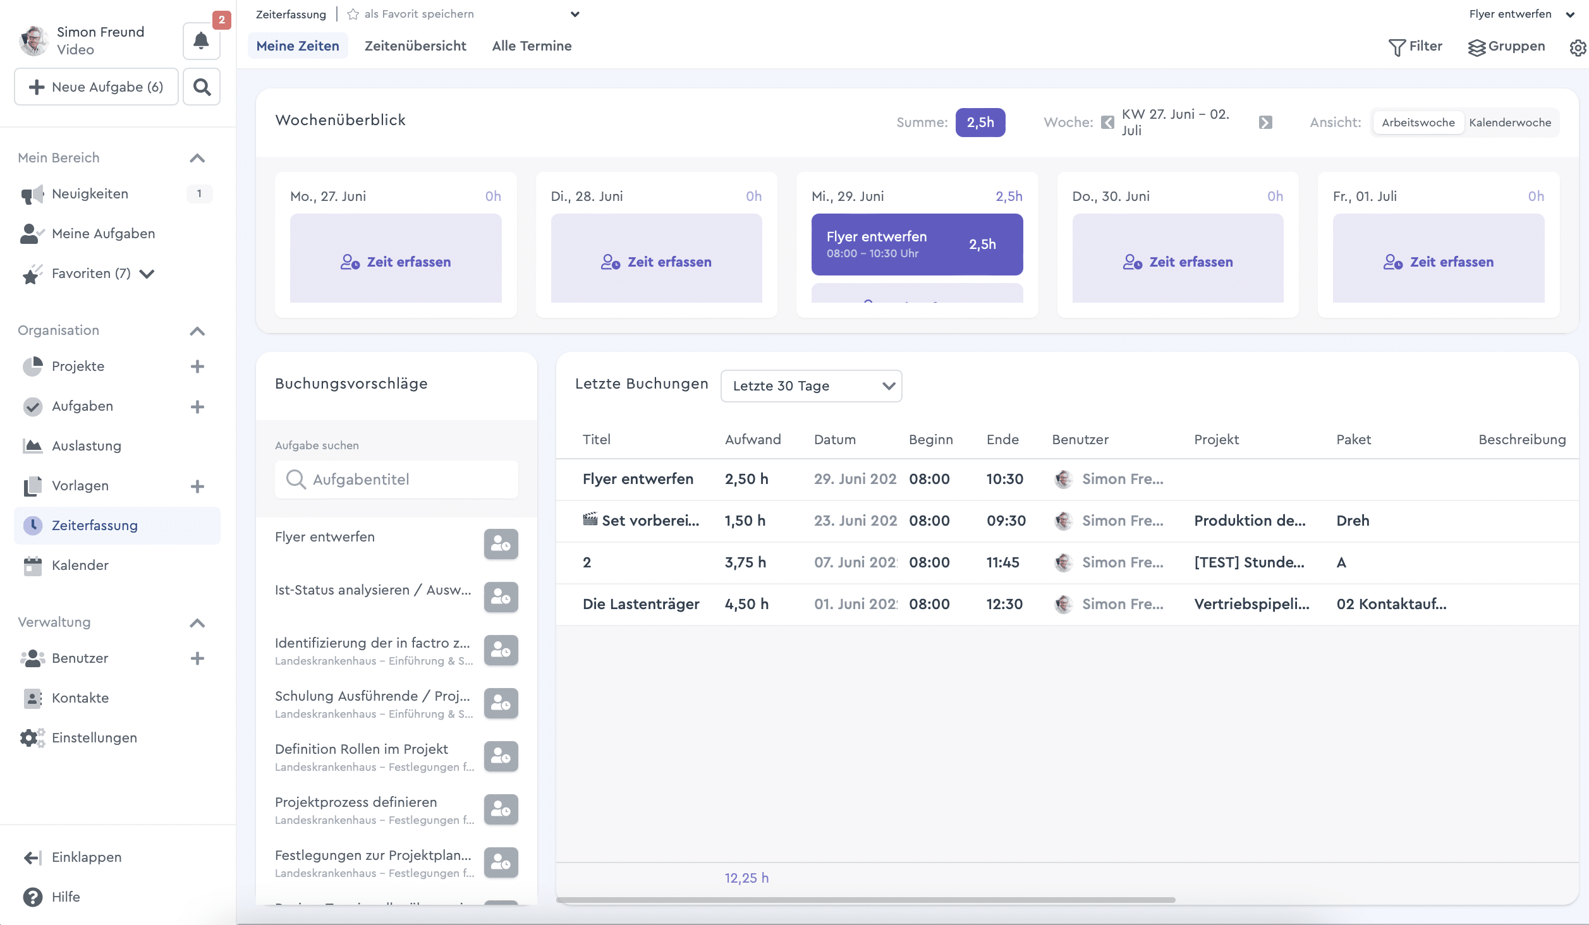
Task: Open Letzte 30 Tage dropdown
Action: 811,386
